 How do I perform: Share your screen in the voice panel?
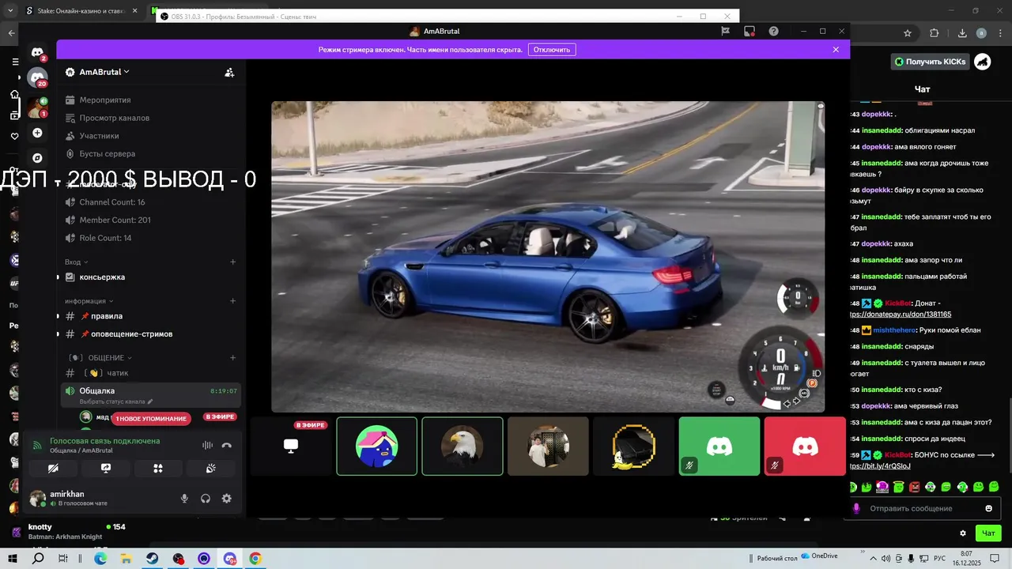106,469
